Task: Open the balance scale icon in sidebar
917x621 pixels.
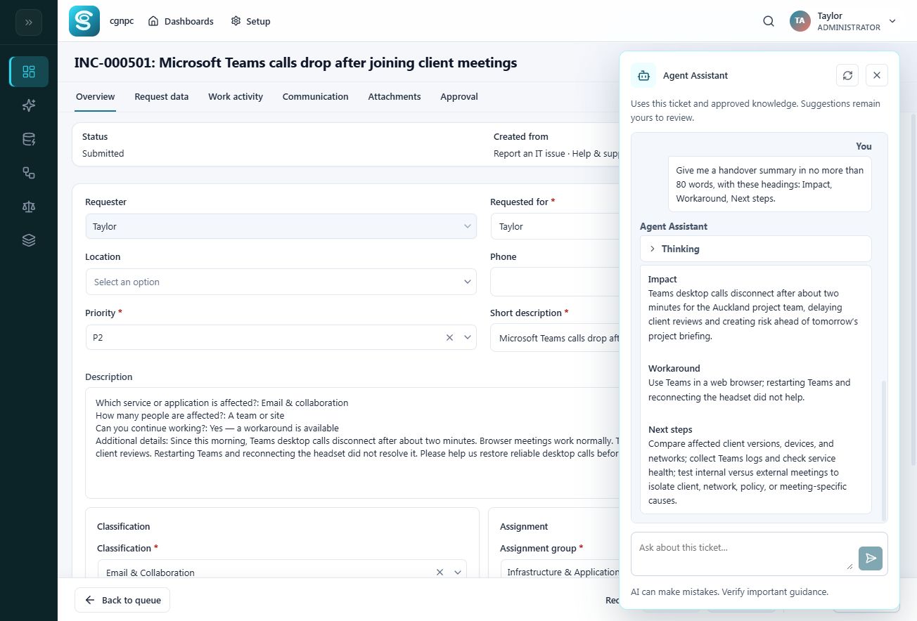Action: click(x=29, y=207)
